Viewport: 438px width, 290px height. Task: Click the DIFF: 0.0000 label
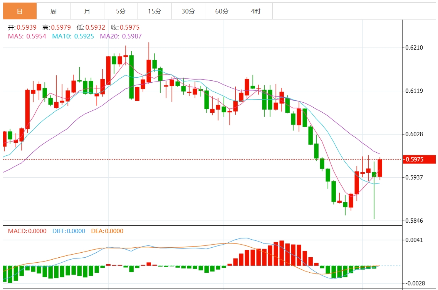(x=69, y=231)
